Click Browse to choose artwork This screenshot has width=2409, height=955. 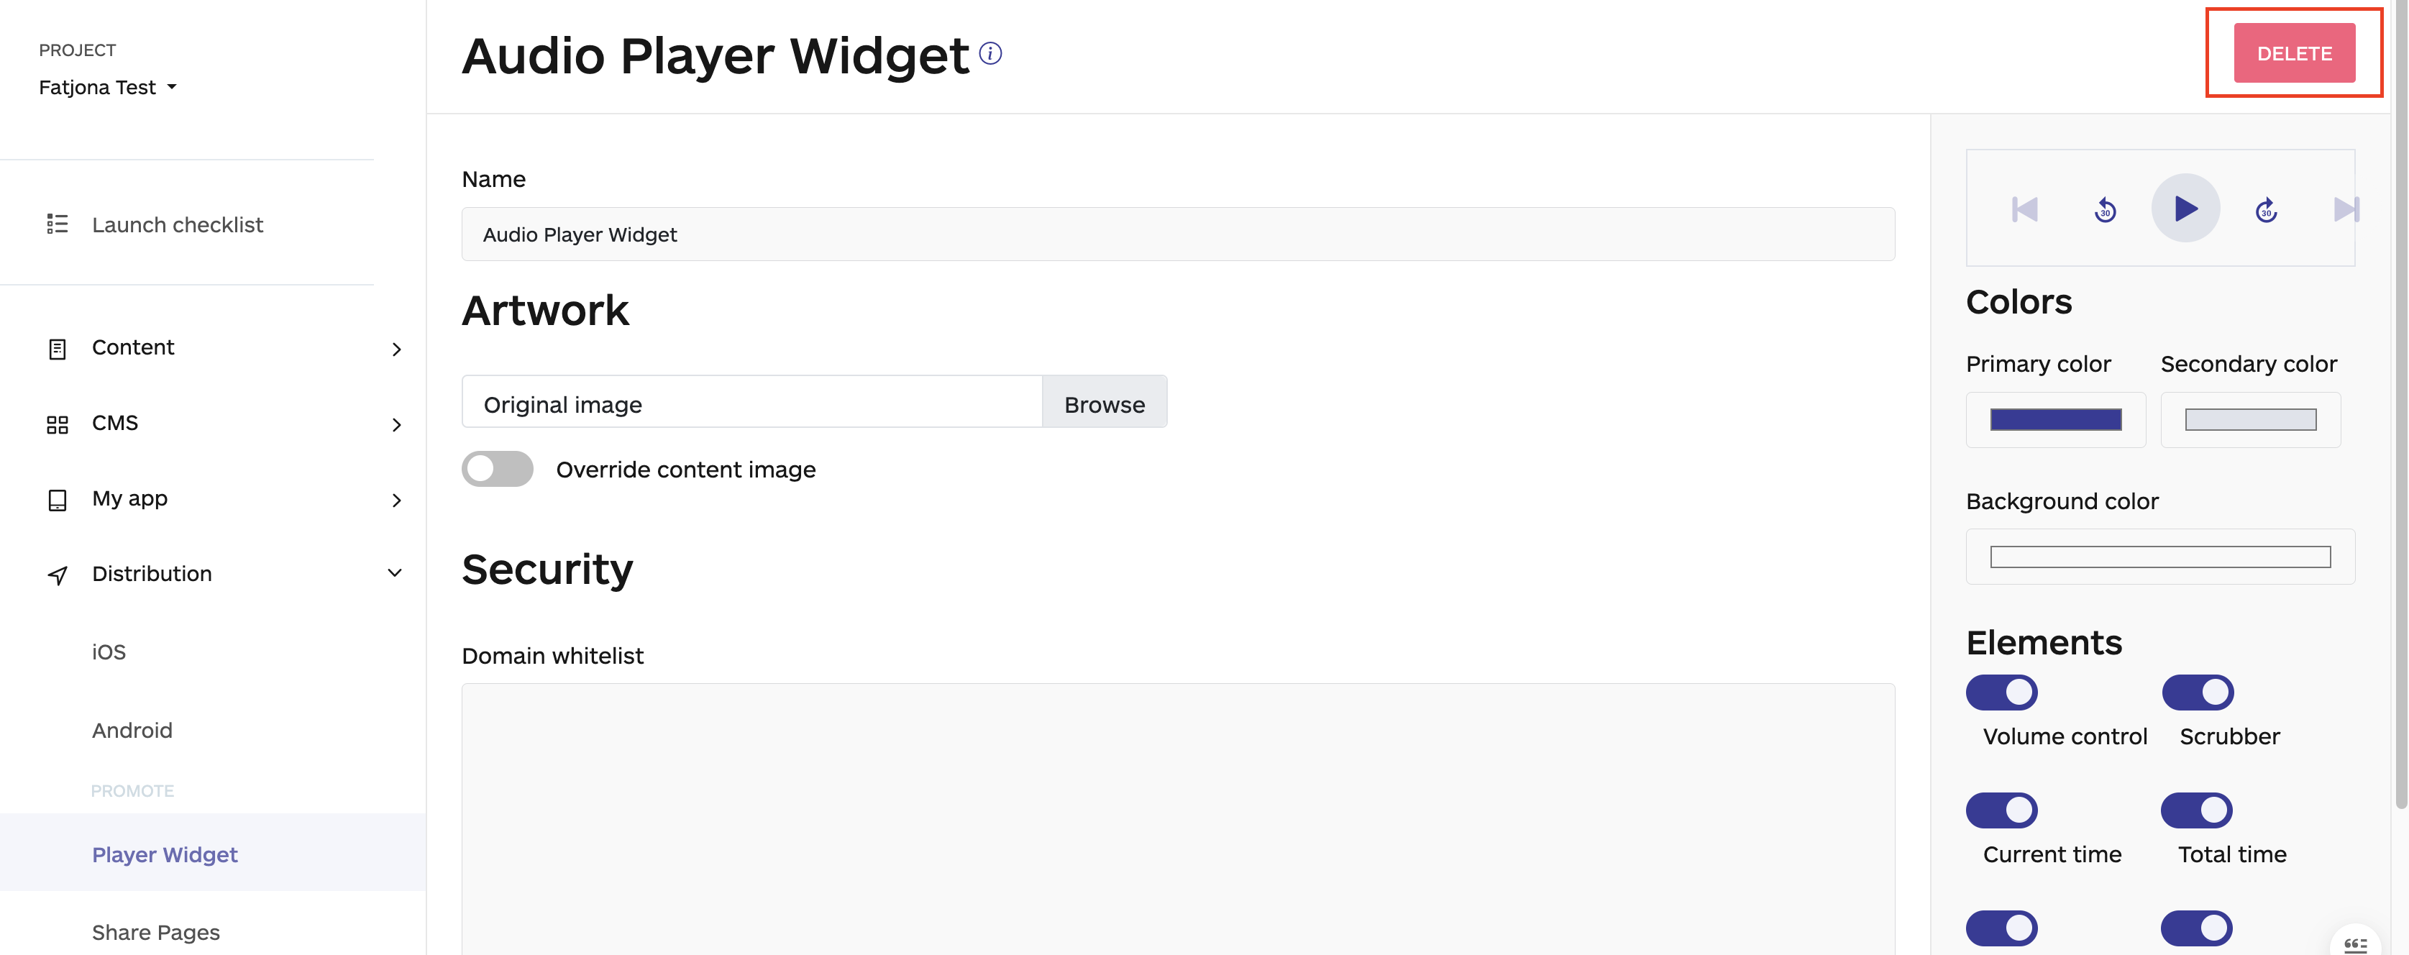coord(1105,403)
